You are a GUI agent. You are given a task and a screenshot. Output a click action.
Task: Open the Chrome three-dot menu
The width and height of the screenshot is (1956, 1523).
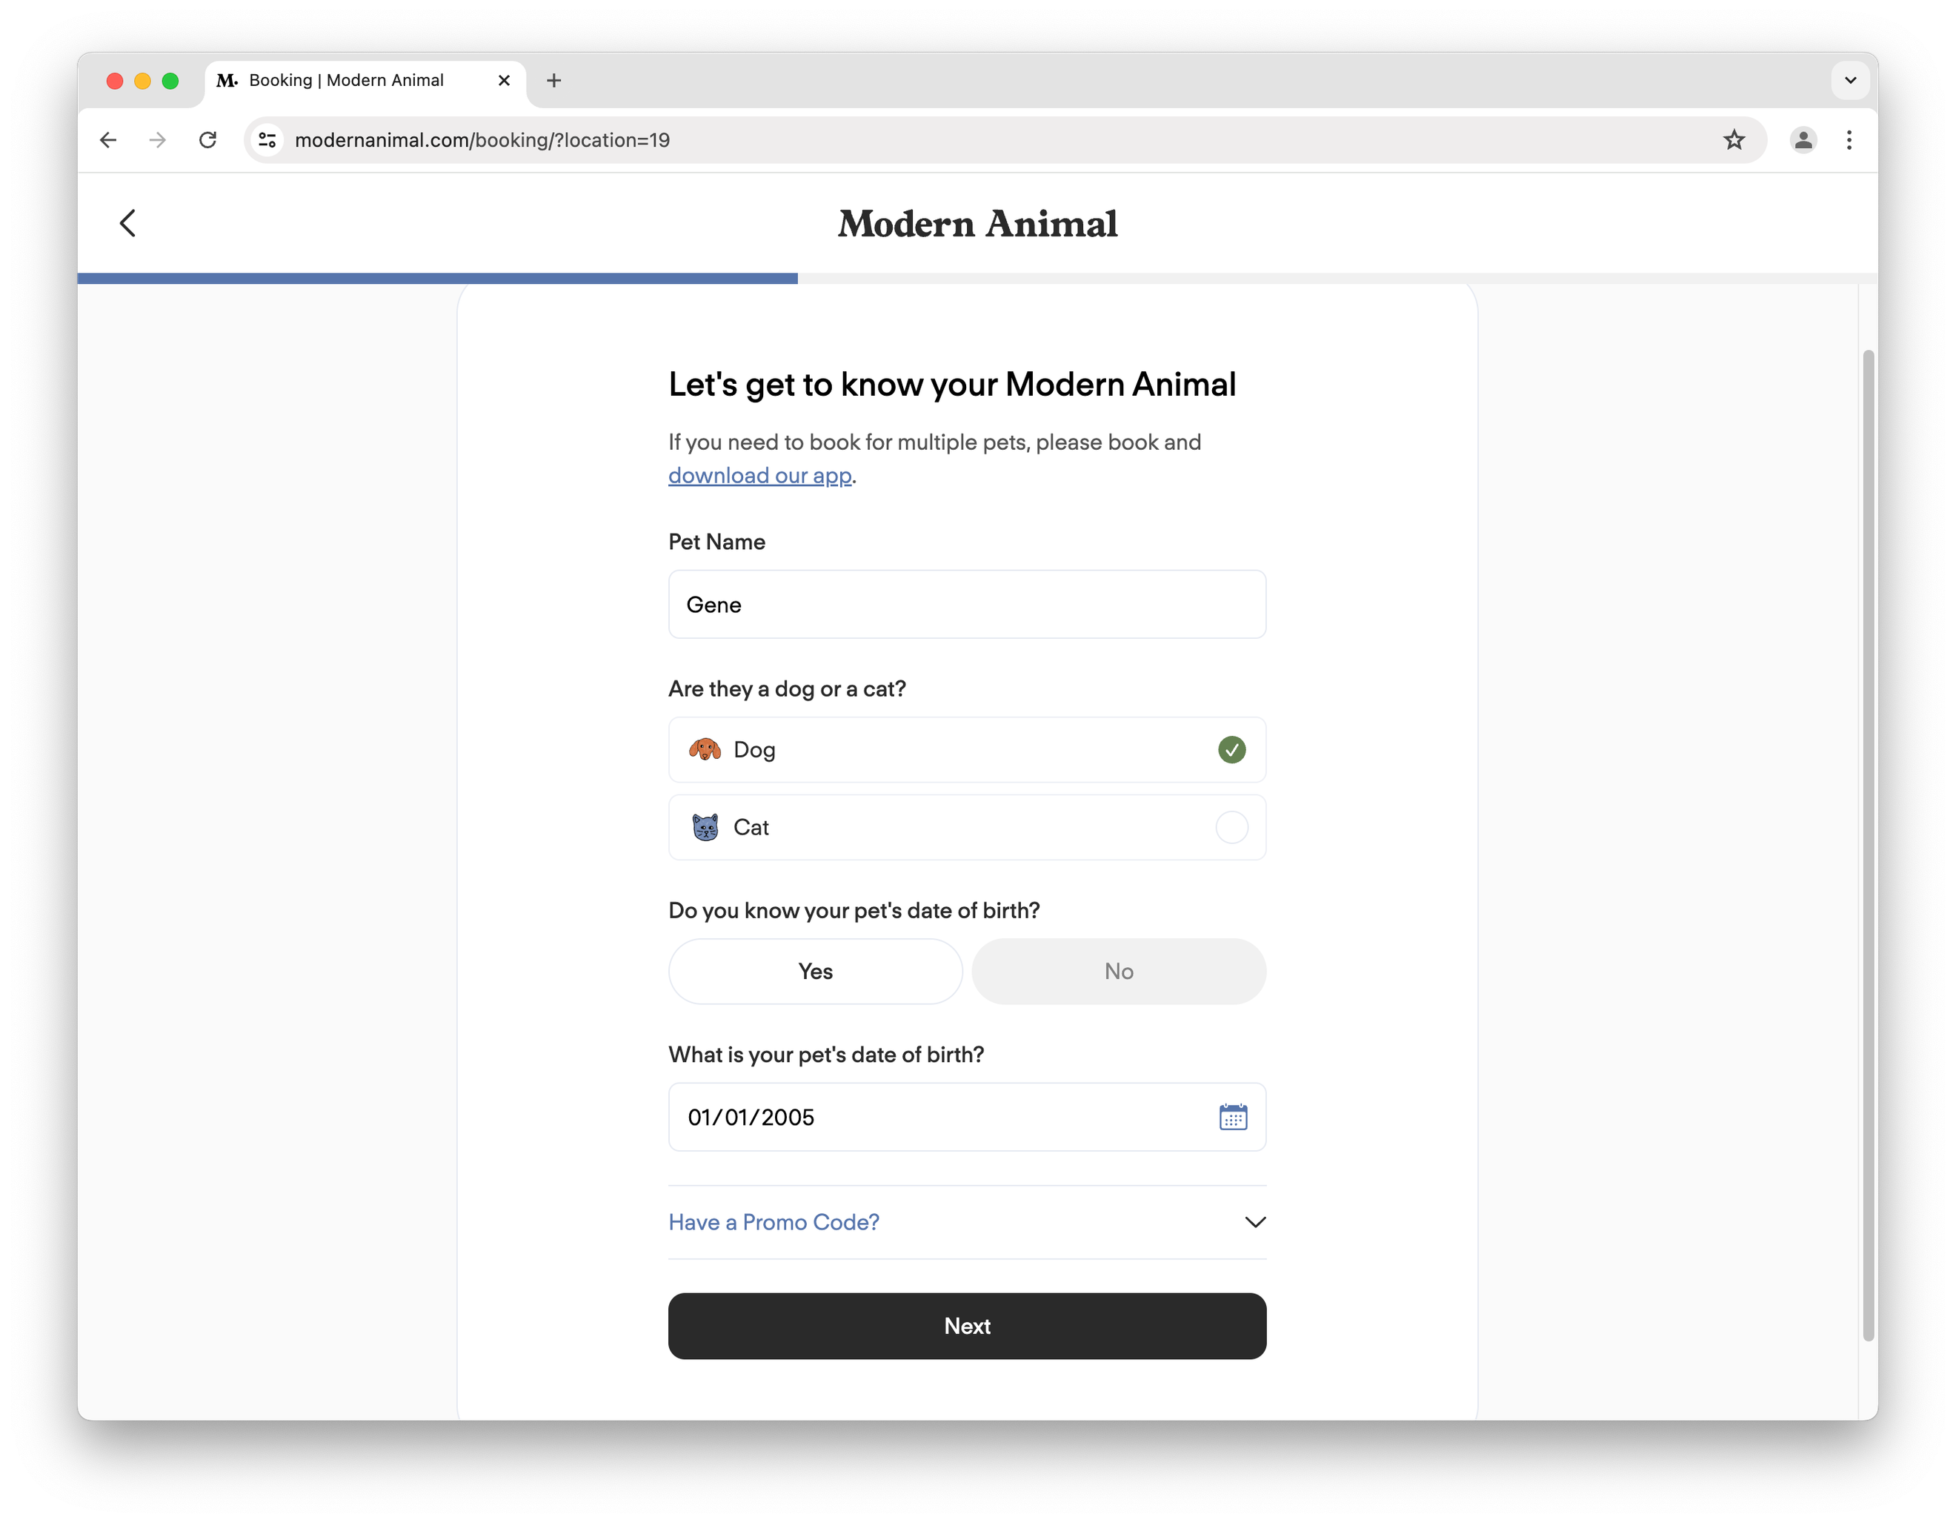1849,140
